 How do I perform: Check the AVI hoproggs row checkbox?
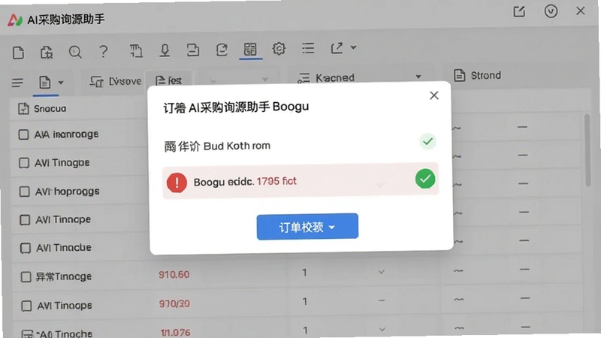pyautogui.click(x=25, y=192)
